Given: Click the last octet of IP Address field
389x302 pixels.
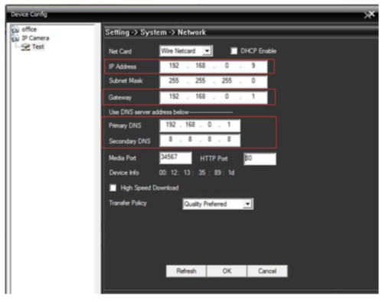Looking at the screenshot, I should point(253,66).
